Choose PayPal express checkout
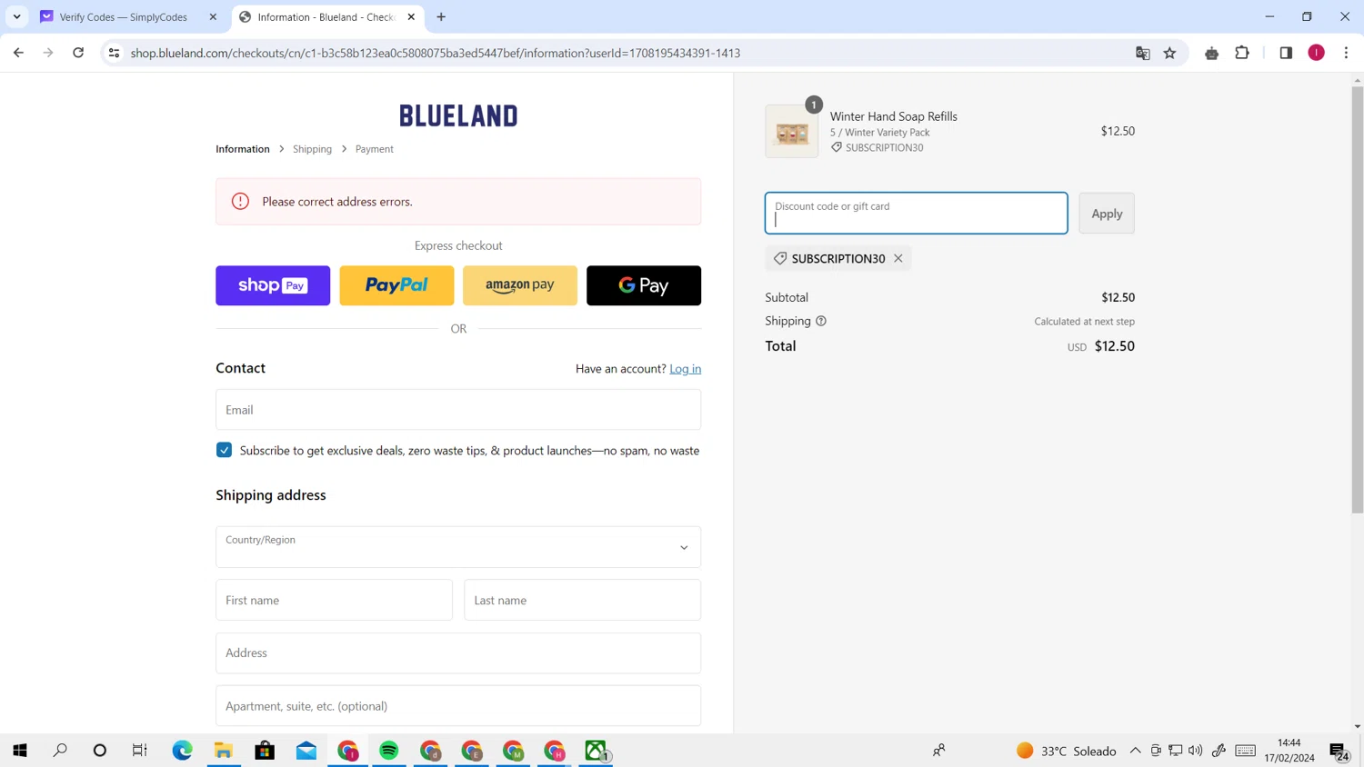 [396, 285]
